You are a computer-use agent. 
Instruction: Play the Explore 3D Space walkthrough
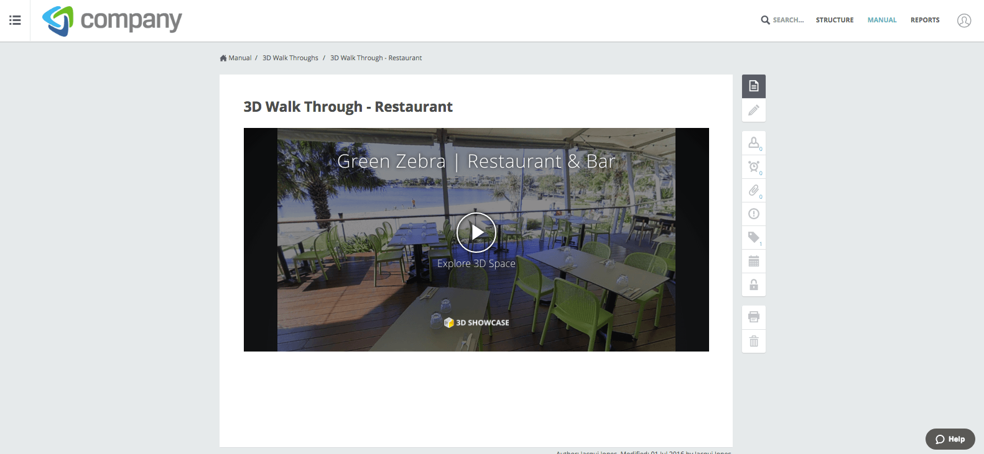pyautogui.click(x=476, y=232)
